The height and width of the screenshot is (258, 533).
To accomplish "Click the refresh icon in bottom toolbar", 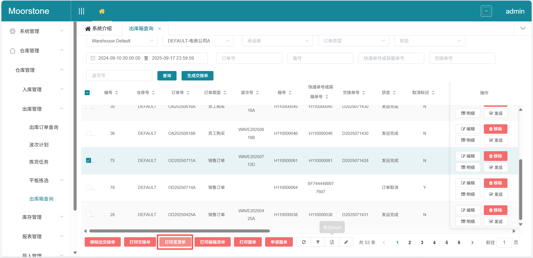I will click(304, 242).
